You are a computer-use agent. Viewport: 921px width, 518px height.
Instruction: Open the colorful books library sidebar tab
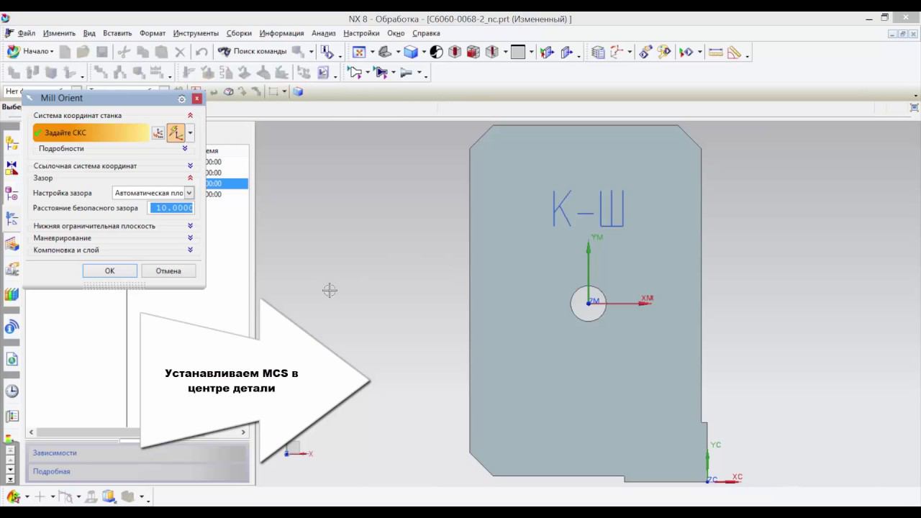tap(12, 294)
